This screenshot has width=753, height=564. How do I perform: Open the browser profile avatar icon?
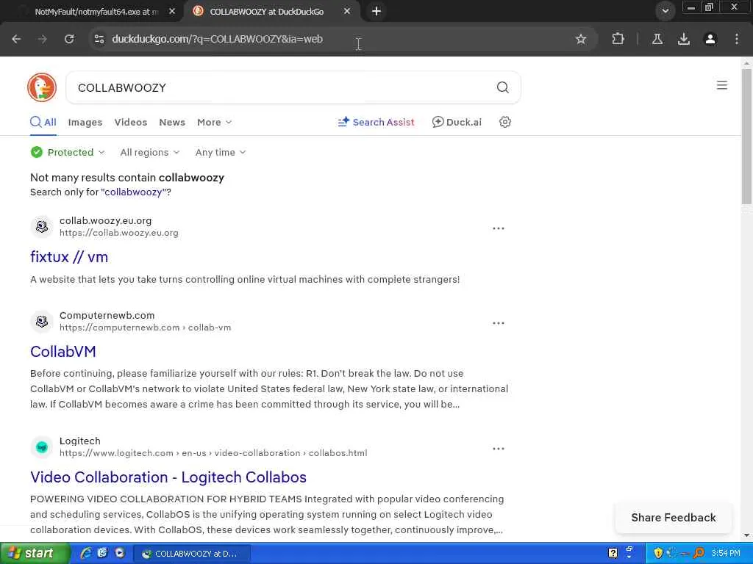coord(710,39)
